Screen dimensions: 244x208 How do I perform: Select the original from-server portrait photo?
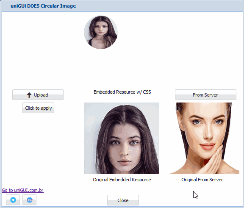(204, 138)
